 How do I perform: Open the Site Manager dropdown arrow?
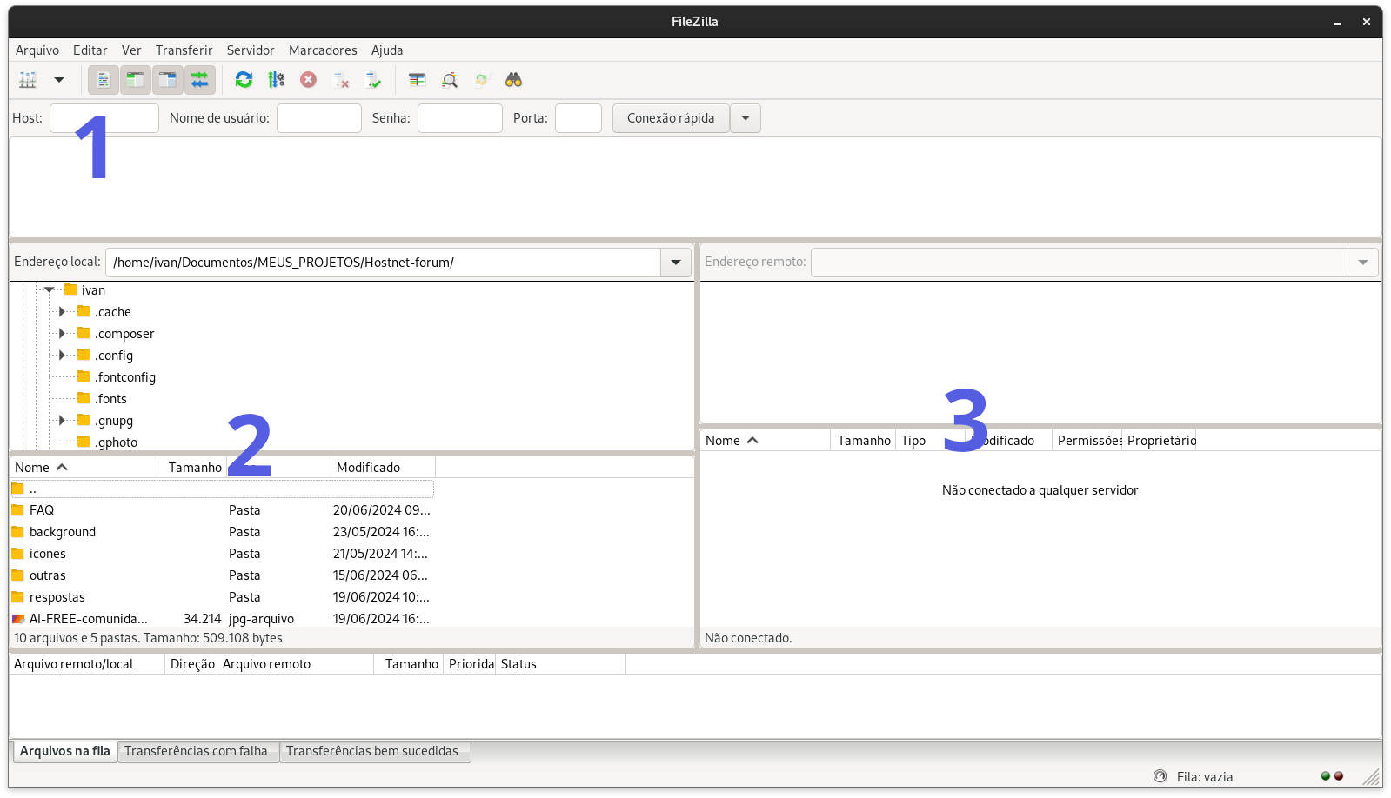59,80
